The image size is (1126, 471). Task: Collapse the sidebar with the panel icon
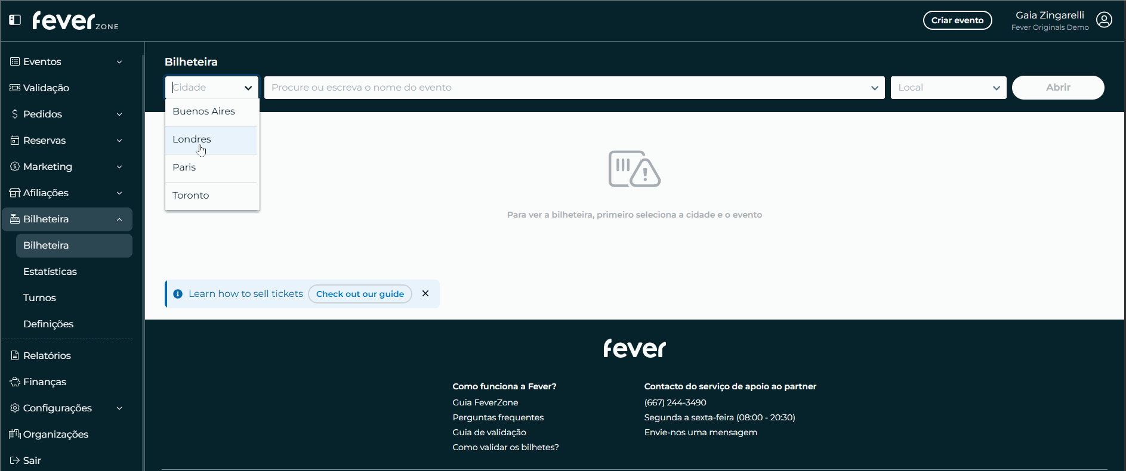click(x=15, y=20)
